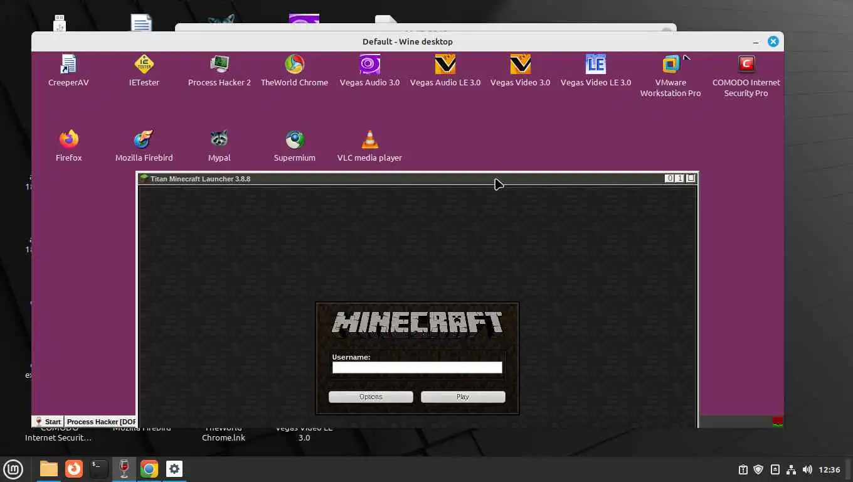The height and width of the screenshot is (482, 853).
Task: Select the Mozilla Firebird icon in Wine desktop
Action: coord(144,139)
